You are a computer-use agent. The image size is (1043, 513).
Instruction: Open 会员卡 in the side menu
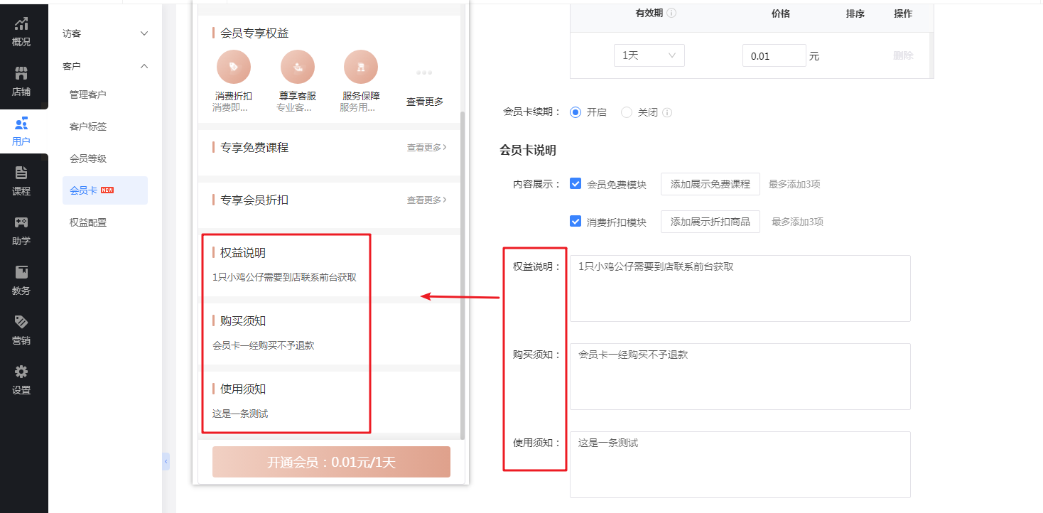[105, 190]
